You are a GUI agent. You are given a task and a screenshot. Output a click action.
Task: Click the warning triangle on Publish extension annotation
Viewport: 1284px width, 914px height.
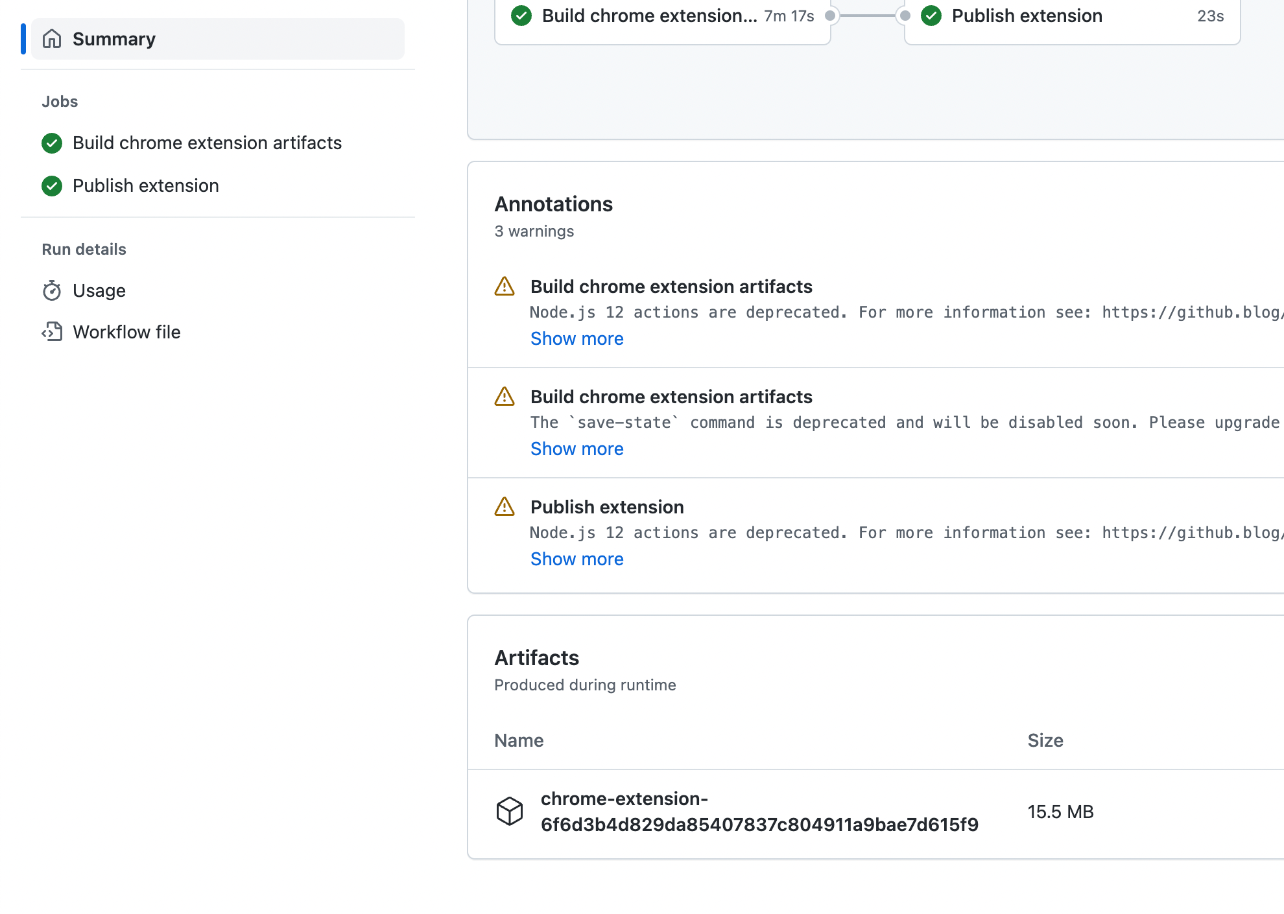(505, 507)
